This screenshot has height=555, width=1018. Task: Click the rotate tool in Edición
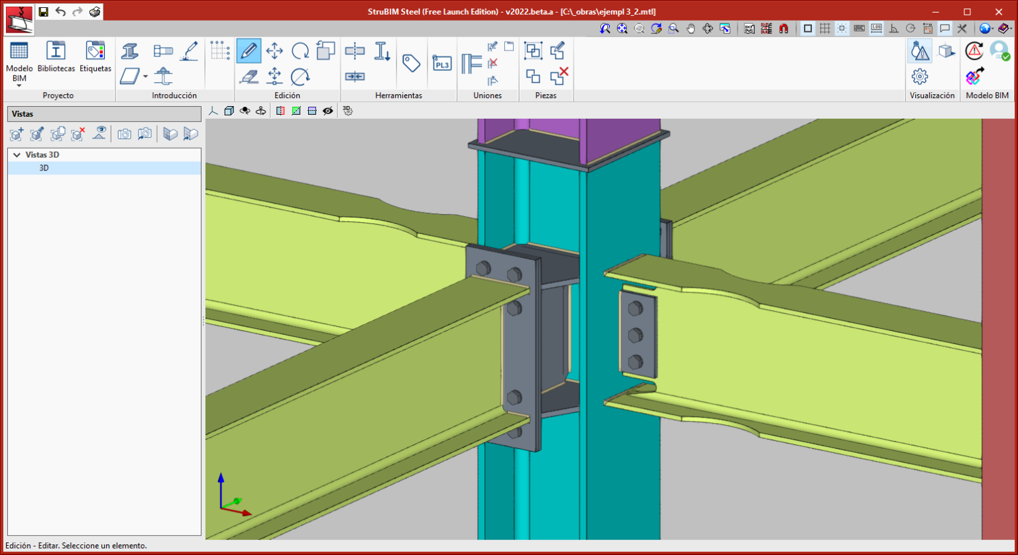point(300,50)
